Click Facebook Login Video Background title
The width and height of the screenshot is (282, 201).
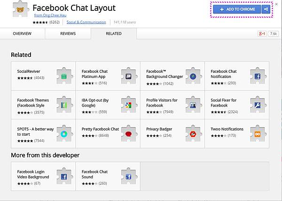tap(33, 174)
